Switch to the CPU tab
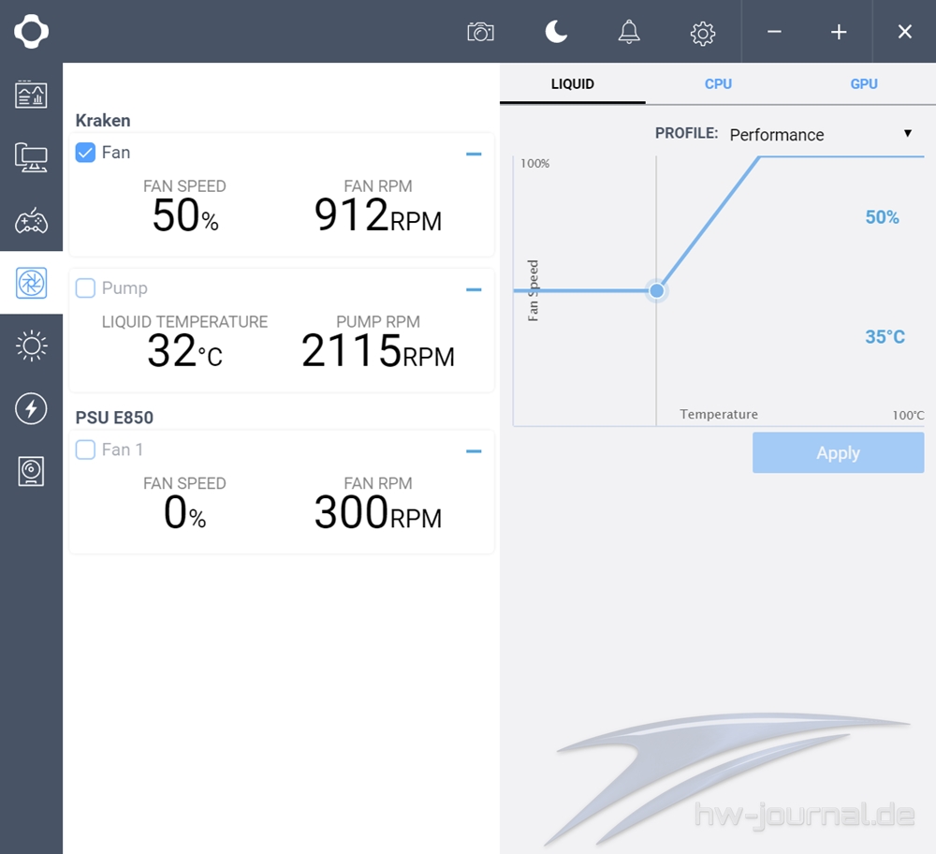 [x=718, y=84]
